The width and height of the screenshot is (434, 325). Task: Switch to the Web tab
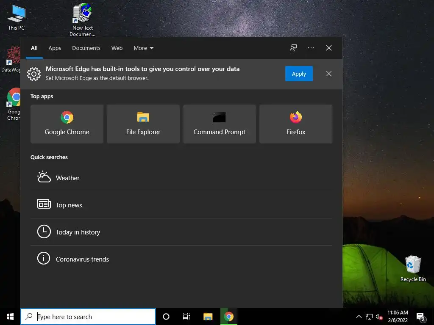[117, 48]
